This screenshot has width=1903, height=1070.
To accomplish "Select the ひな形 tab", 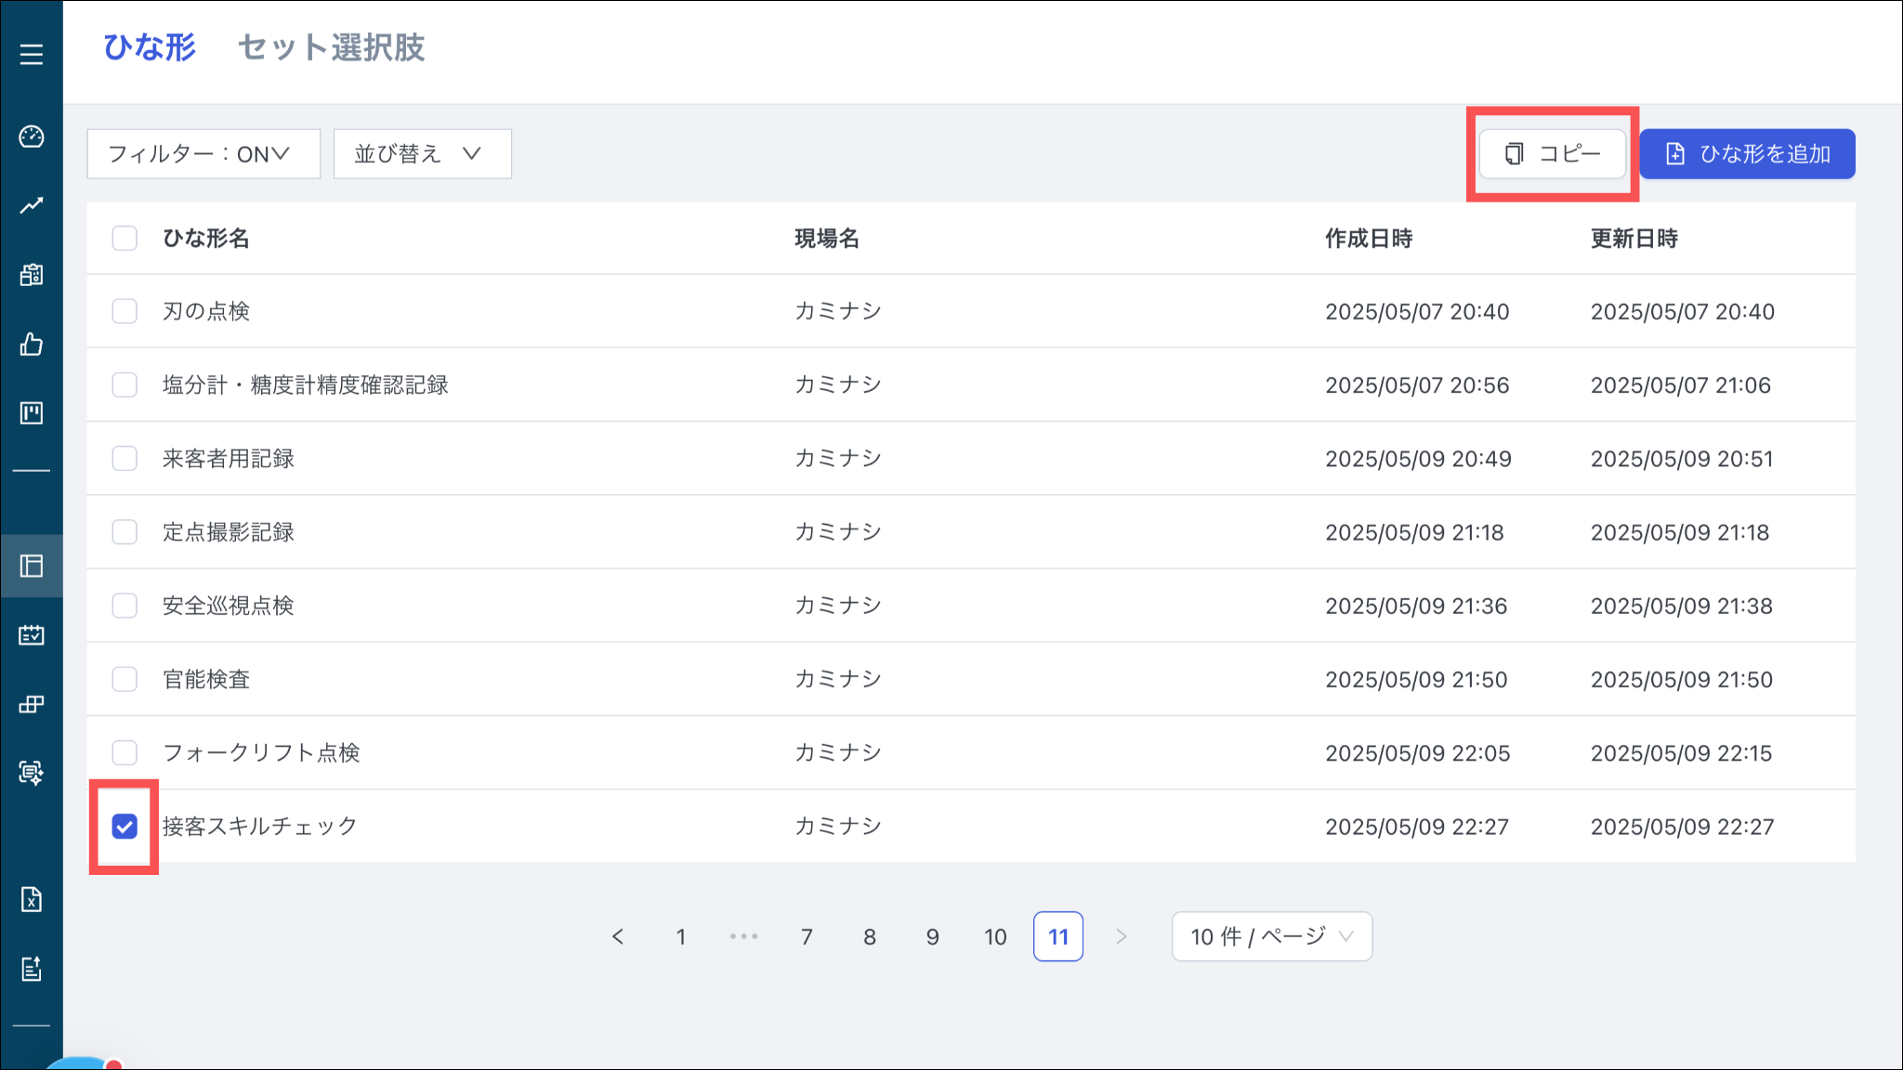I will click(x=149, y=47).
